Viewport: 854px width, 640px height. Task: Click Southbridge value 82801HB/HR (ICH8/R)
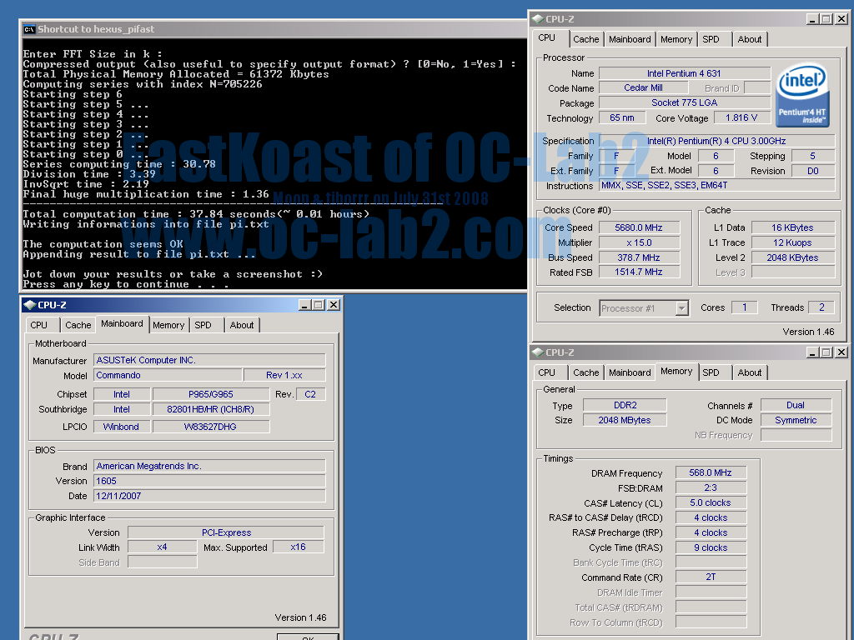[211, 409]
